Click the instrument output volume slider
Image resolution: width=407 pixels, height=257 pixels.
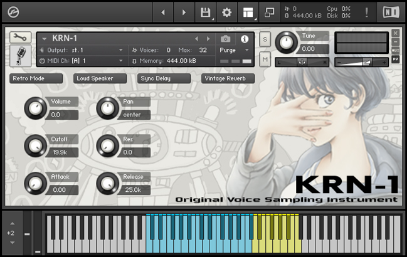[x=362, y=62]
